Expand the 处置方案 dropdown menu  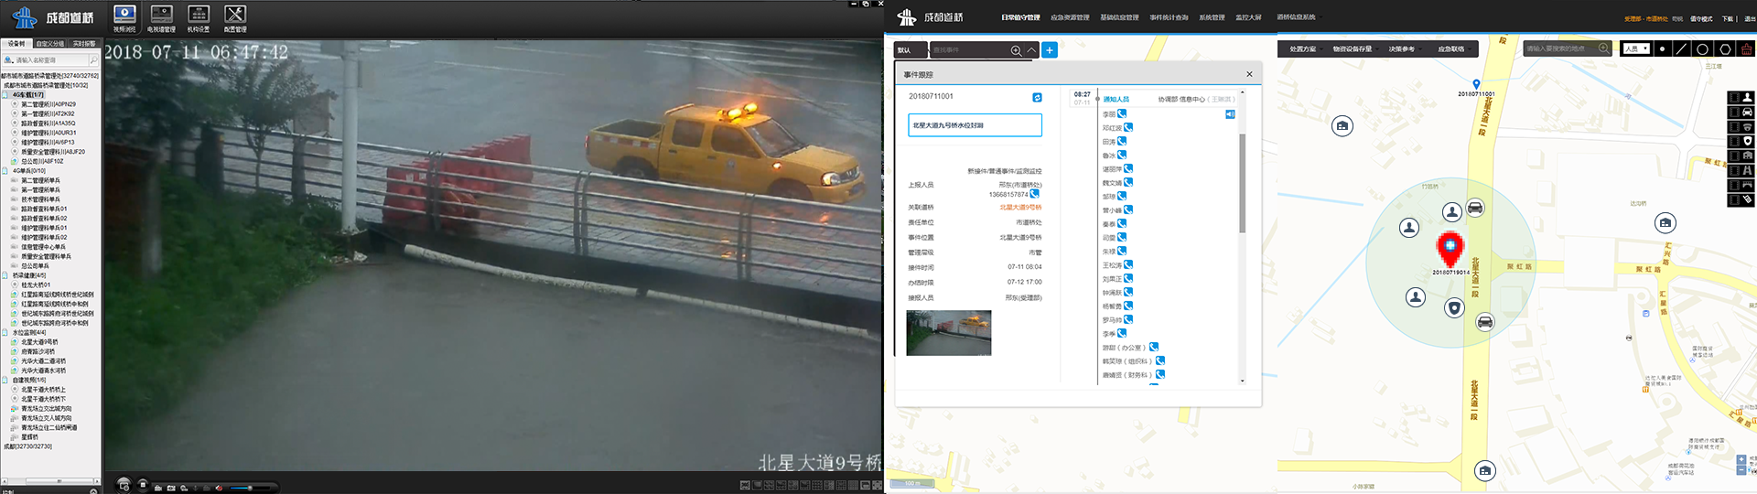(1302, 49)
